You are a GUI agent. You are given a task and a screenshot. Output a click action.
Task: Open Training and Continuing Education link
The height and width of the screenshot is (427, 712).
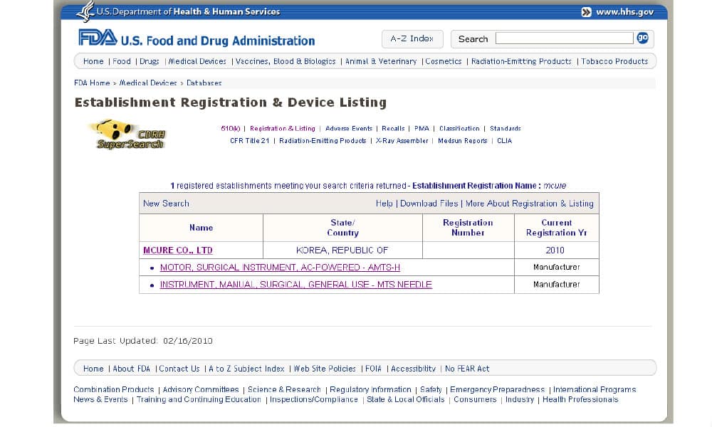point(199,400)
